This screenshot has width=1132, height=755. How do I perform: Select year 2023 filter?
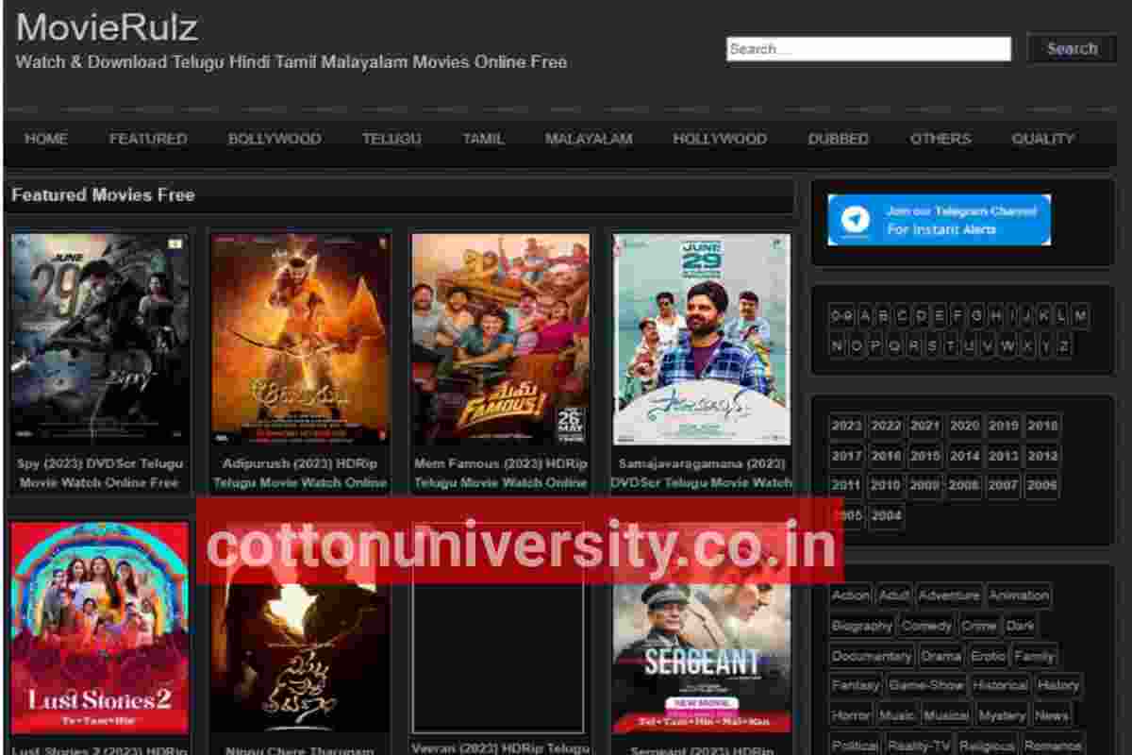click(846, 426)
